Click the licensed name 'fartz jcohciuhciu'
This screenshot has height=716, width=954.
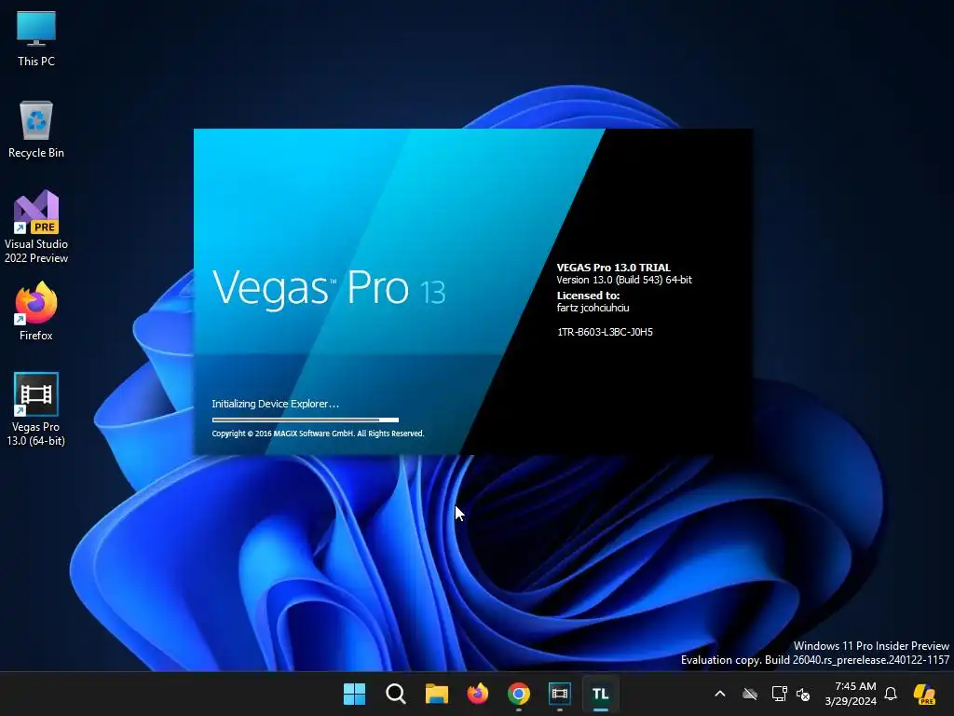point(593,308)
